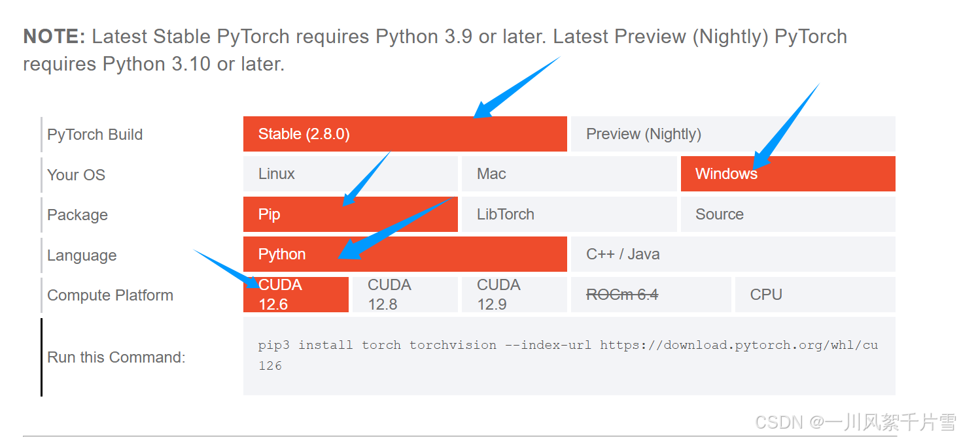
Task: Click the Run this Command label
Action: click(116, 357)
